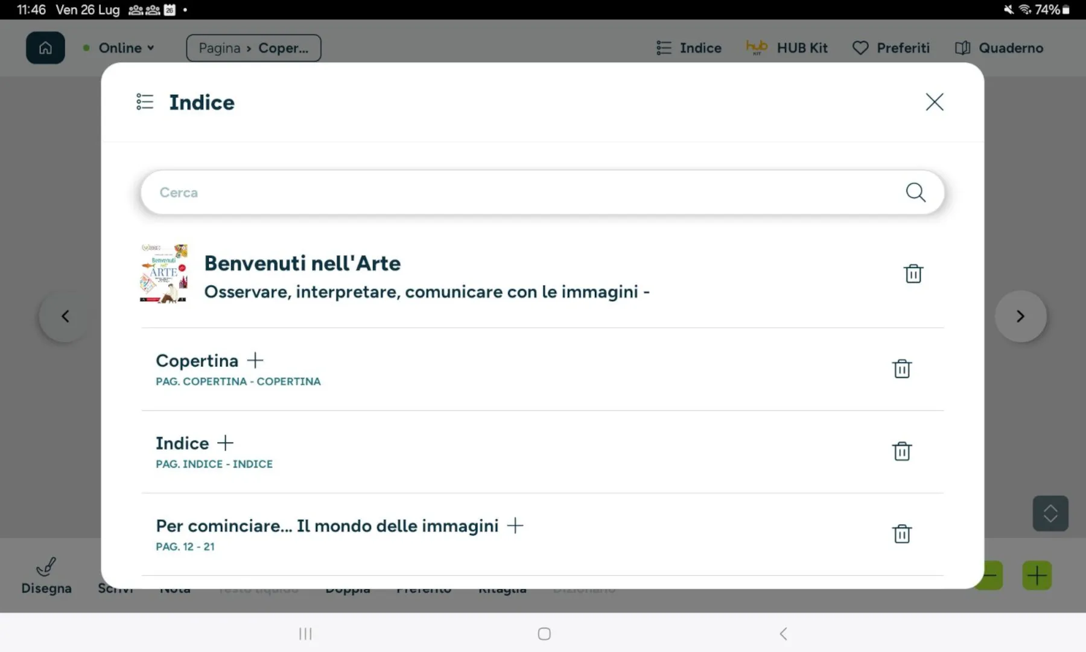Click PAG. 12 - 21 page range
This screenshot has height=652, width=1086.
tap(185, 546)
